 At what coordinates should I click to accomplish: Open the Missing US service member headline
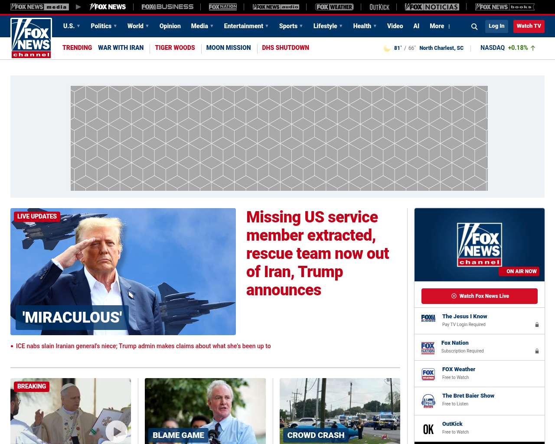pyautogui.click(x=318, y=253)
